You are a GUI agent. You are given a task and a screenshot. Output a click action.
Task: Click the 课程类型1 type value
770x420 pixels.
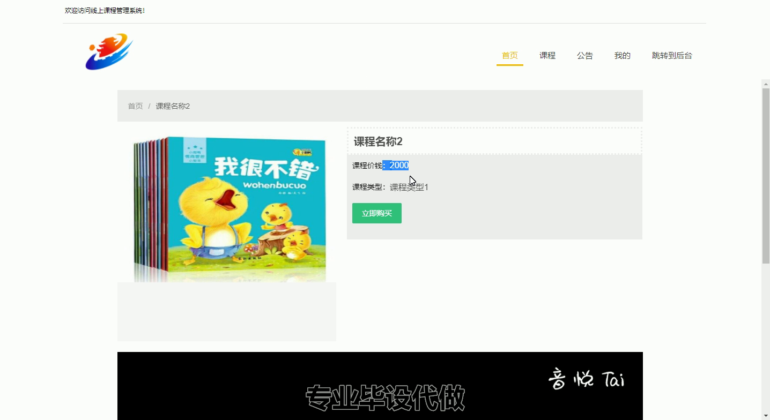click(409, 187)
